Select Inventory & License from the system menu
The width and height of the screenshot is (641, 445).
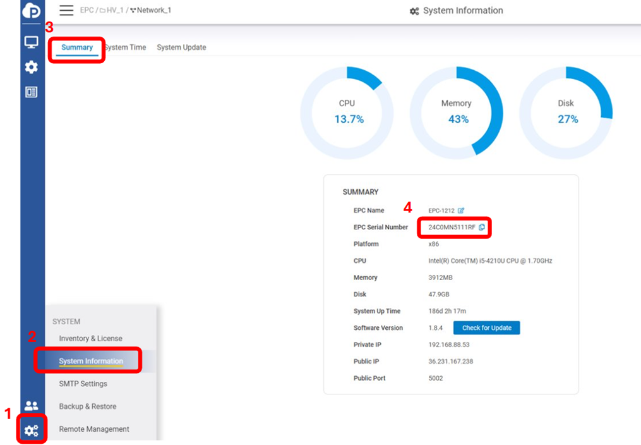91,339
